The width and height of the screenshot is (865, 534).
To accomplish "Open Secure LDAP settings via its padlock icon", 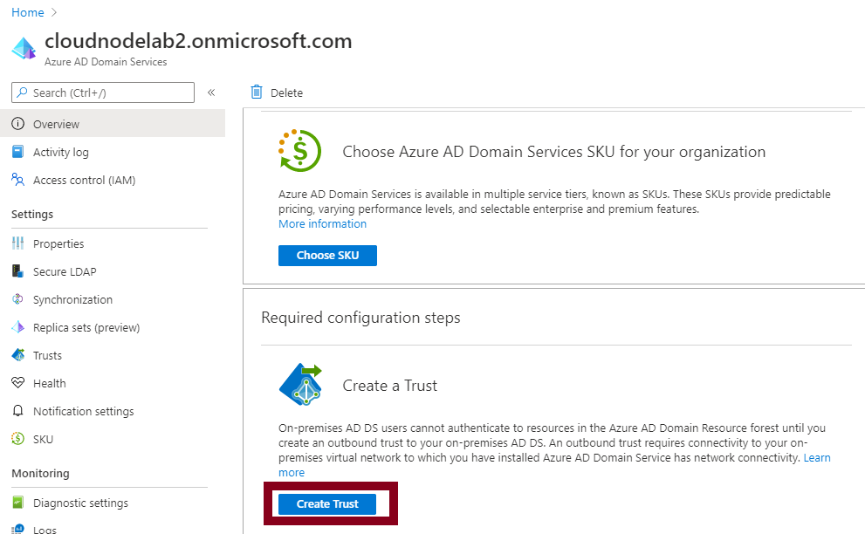I will coord(17,271).
